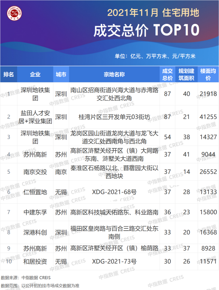
Task: Click the 数据来源：中指数据 CREIS footnote
Action: [26, 278]
